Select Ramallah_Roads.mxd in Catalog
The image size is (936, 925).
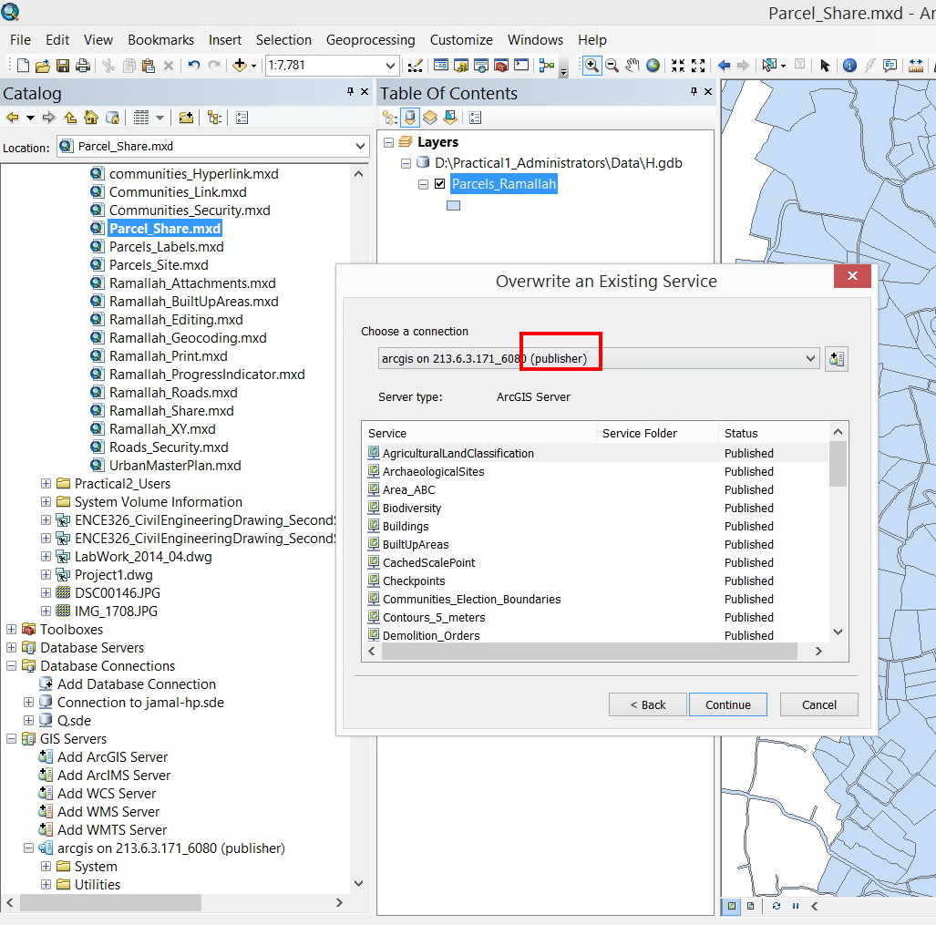point(173,393)
